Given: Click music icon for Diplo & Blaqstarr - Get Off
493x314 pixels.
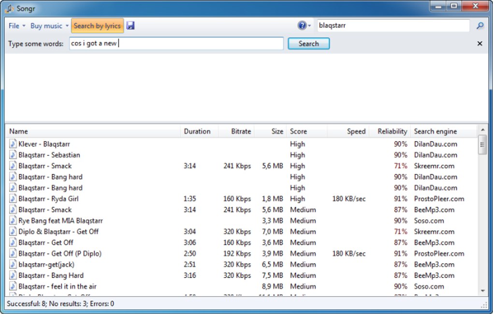Looking at the screenshot, I should click(13, 232).
